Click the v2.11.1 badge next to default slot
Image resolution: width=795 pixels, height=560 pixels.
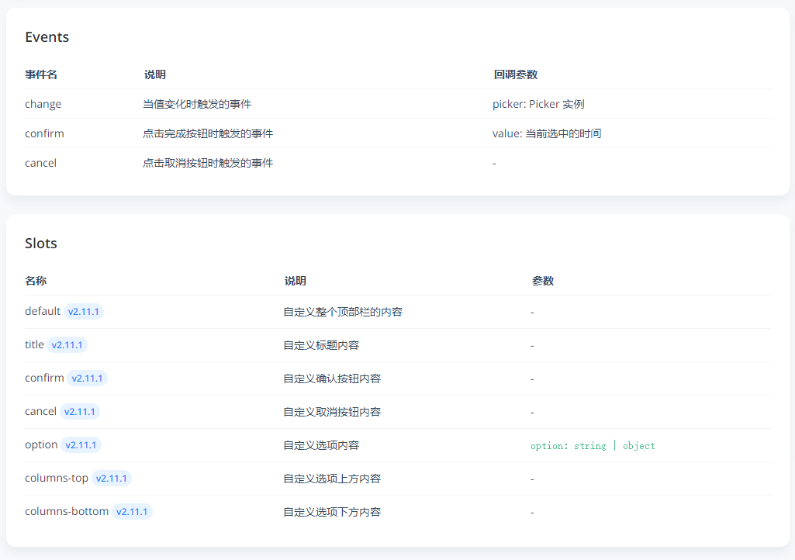click(x=83, y=311)
